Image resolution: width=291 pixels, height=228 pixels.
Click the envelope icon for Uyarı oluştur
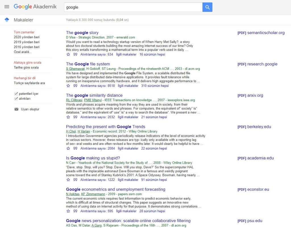(16, 109)
